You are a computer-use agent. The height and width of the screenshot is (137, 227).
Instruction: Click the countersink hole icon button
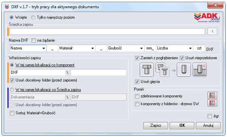click(162, 70)
